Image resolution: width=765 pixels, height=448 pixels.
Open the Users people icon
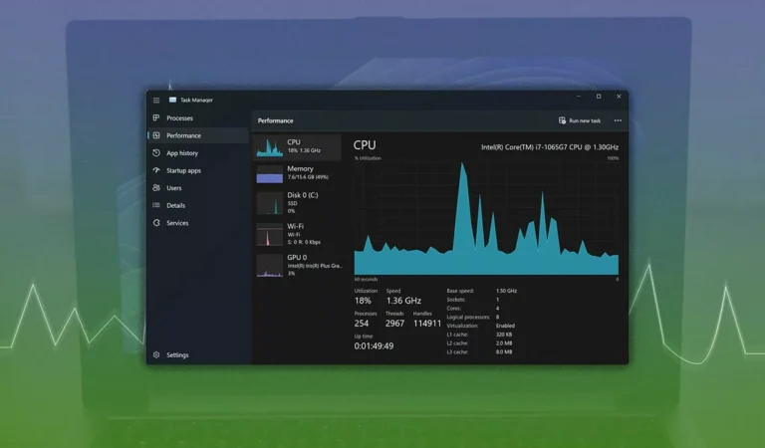pos(156,187)
